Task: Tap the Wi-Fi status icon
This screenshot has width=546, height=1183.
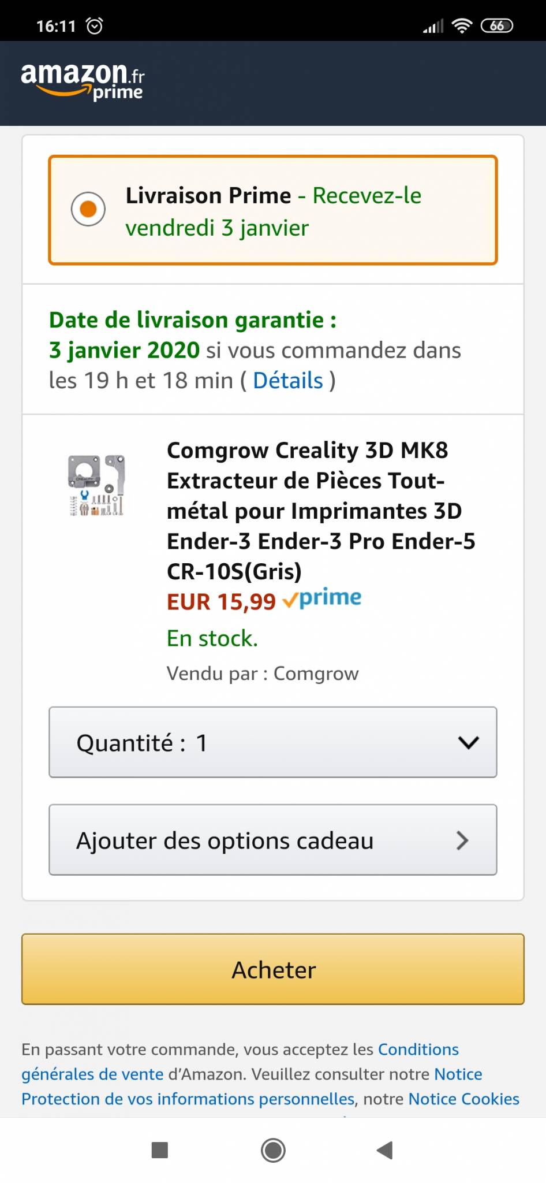Action: tap(462, 26)
